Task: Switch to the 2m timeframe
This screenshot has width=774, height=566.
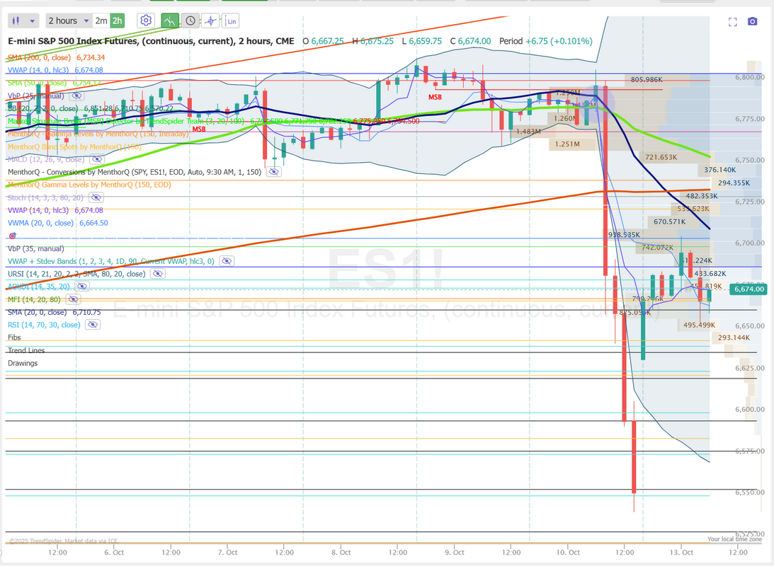Action: point(101,21)
